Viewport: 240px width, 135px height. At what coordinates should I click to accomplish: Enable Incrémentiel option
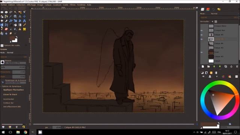9,99
